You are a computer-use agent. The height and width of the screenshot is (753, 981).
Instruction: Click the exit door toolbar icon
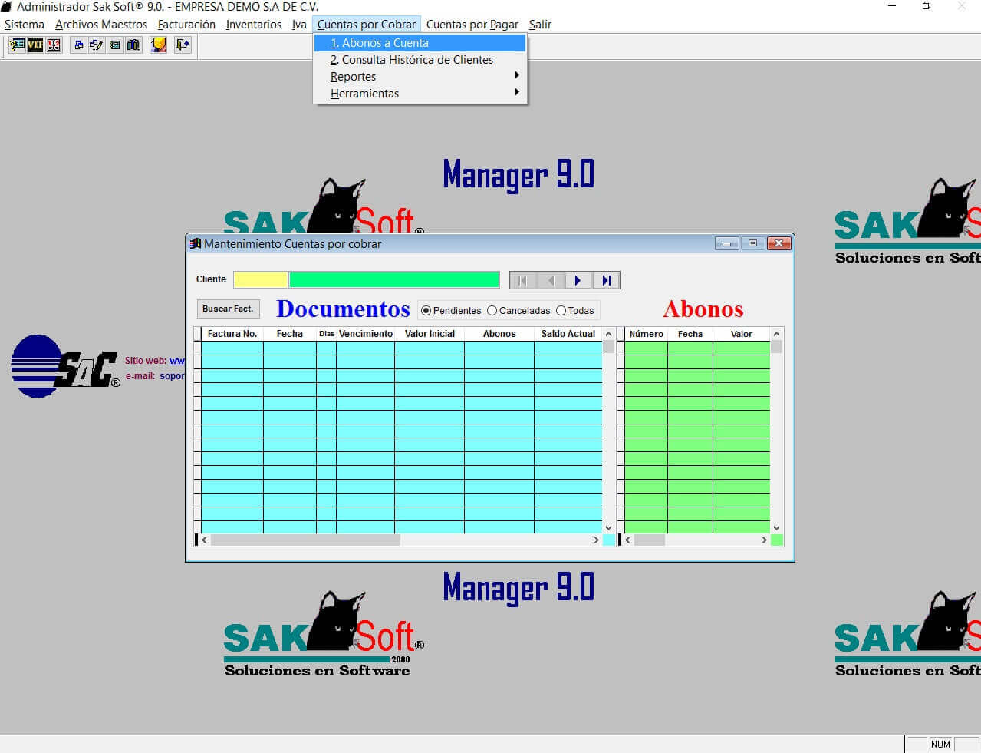(x=183, y=45)
